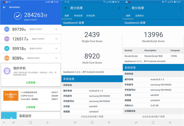184x126 pixels.
Task: Tap Back button in right navigation bar
Action: click(170, 123)
